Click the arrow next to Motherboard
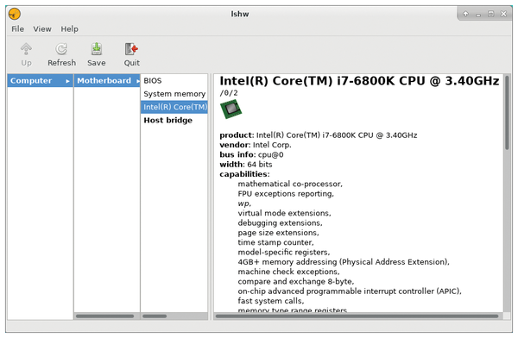The height and width of the screenshot is (338, 518). 138,81
